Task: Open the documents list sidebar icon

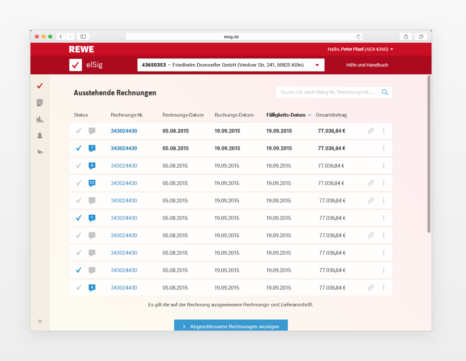Action: (40, 102)
